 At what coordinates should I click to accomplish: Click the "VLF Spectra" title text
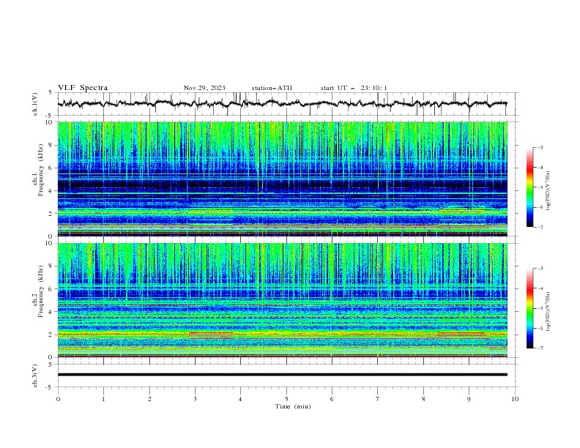tap(83, 88)
